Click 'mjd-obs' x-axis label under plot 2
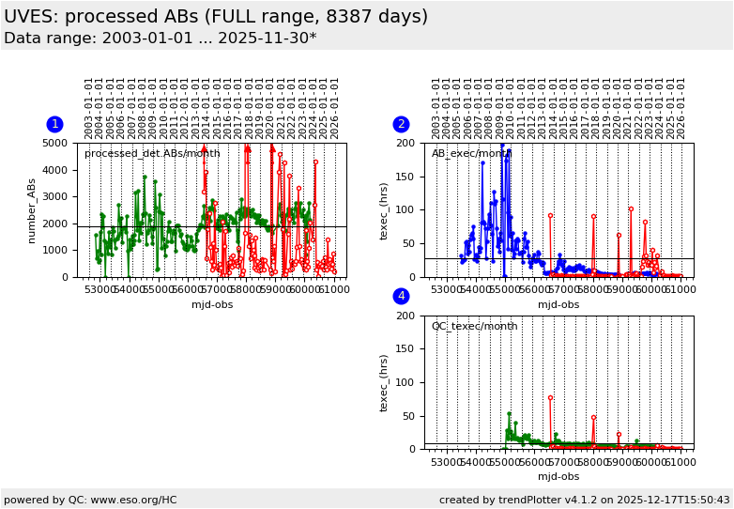Image resolution: width=734 pixels, height=509 pixels. coord(558,304)
